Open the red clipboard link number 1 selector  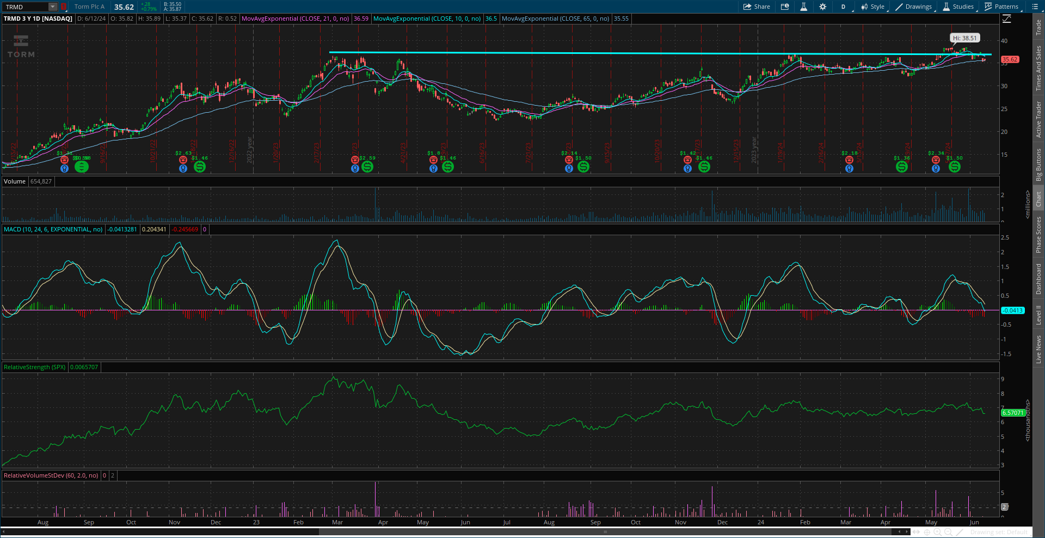(63, 7)
